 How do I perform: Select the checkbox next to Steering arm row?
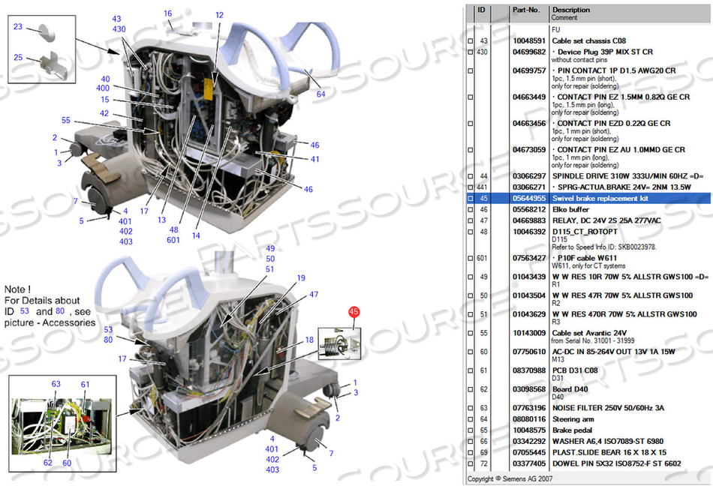click(471, 420)
